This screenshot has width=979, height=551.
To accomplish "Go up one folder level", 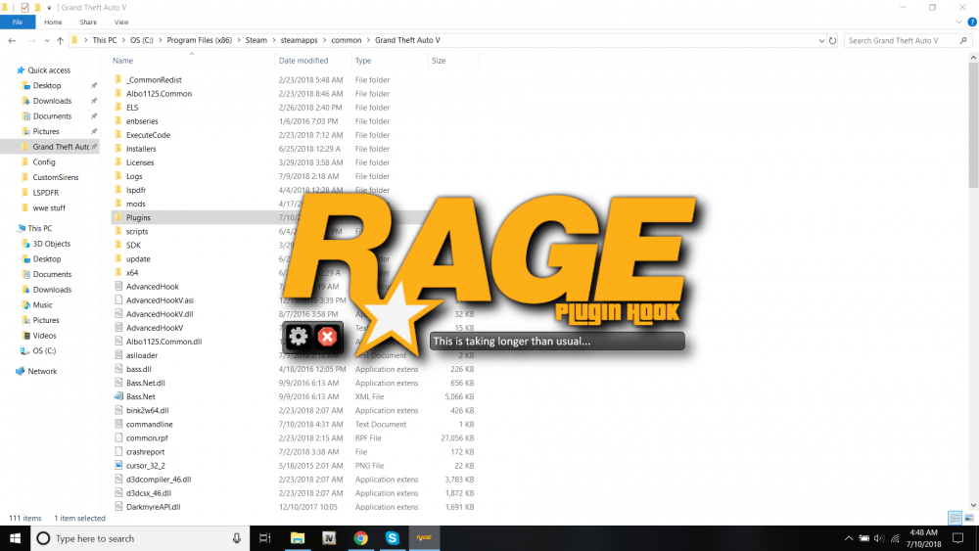I will 60,40.
